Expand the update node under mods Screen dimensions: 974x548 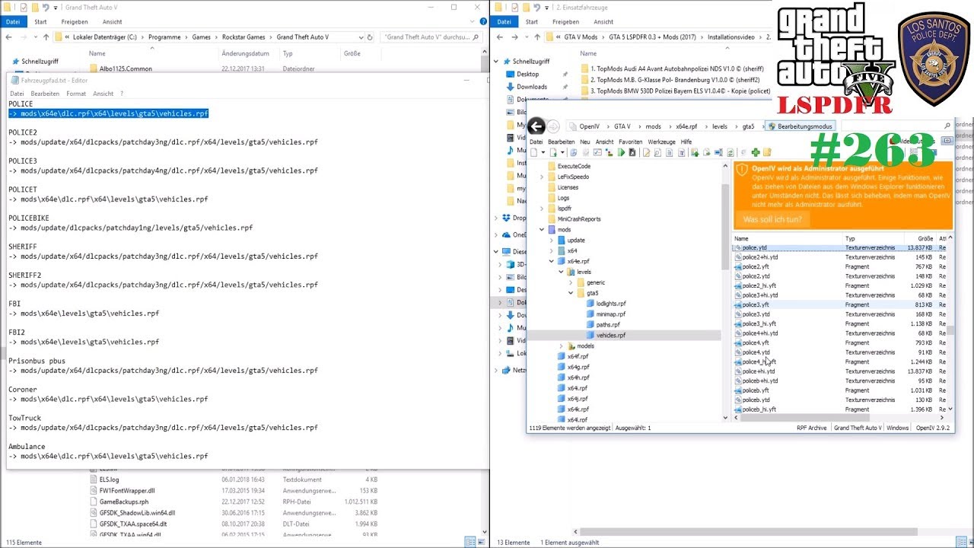point(552,240)
